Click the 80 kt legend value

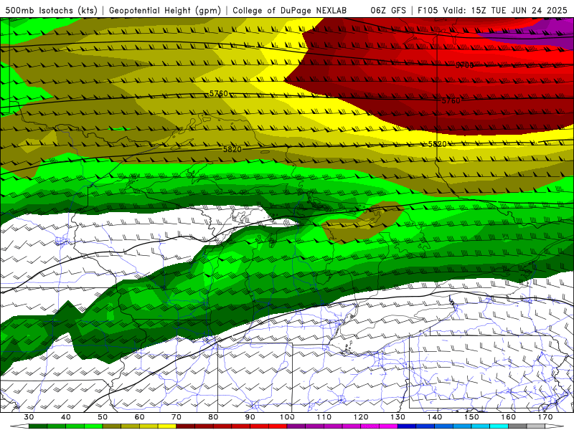point(213,417)
